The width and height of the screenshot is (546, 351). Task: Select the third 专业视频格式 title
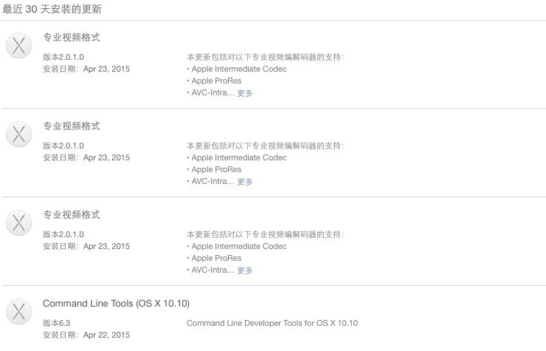click(71, 215)
